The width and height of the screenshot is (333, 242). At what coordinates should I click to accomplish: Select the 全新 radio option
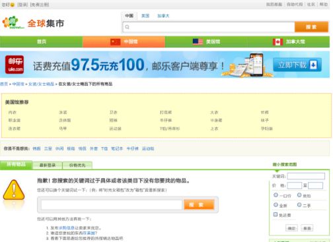tap(276, 204)
